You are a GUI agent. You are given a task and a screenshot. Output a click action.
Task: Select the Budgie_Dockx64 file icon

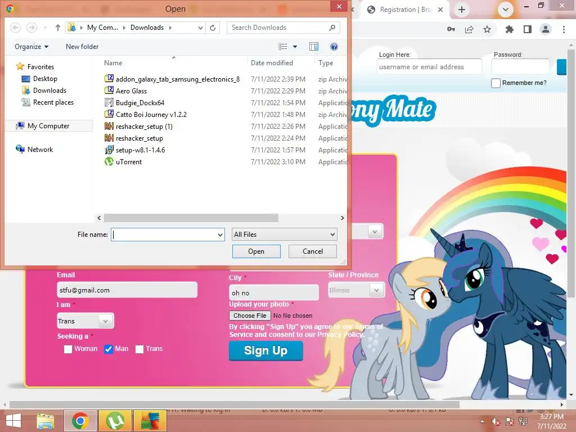109,102
